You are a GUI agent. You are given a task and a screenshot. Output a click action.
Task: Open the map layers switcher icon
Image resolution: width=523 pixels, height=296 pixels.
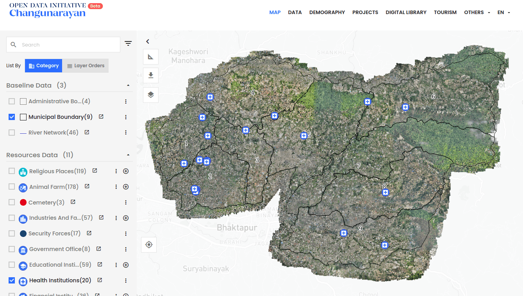[151, 95]
